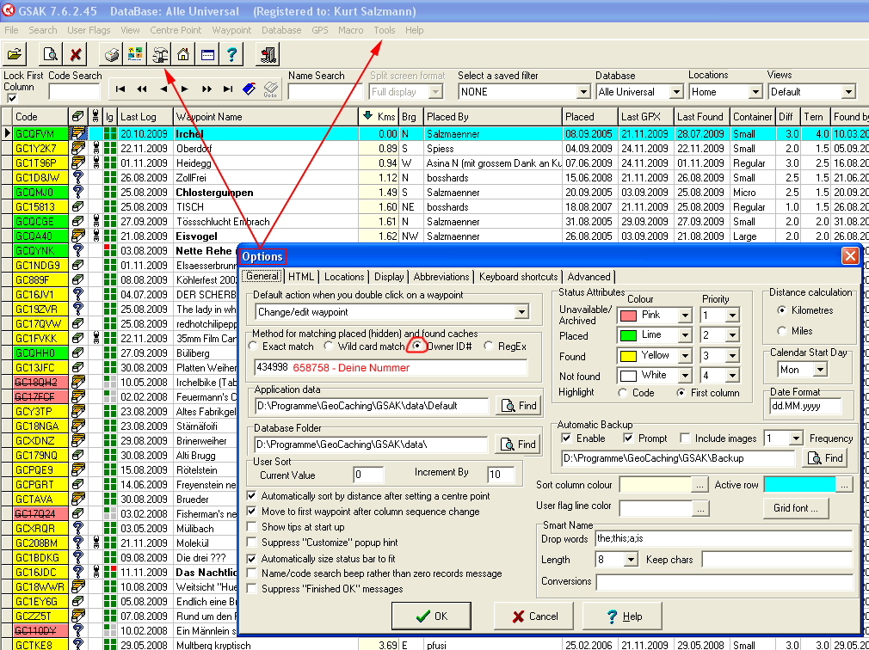Uncheck the backup Prompt checkbox
The image size is (869, 650).
coord(628,438)
